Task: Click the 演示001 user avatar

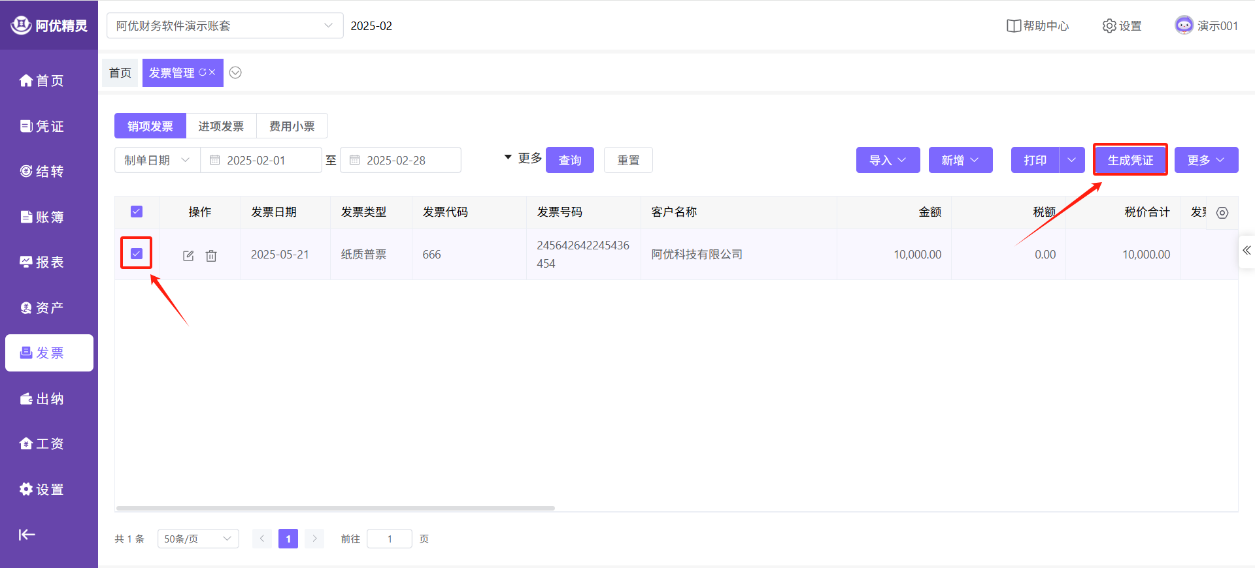Action: (x=1184, y=25)
